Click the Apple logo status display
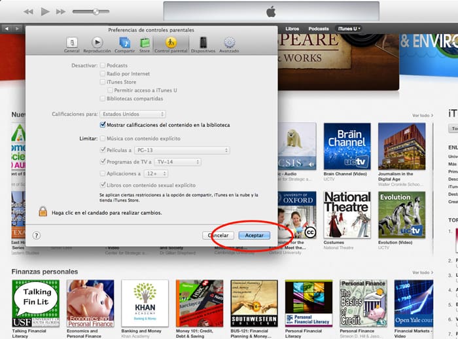The image size is (458, 339). 272,12
